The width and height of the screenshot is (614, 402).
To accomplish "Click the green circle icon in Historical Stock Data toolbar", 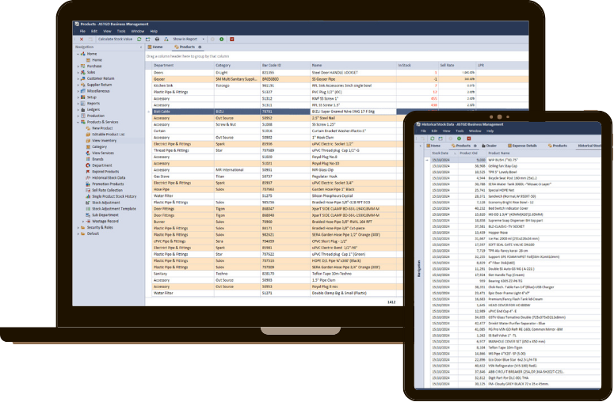I will coord(459,138).
